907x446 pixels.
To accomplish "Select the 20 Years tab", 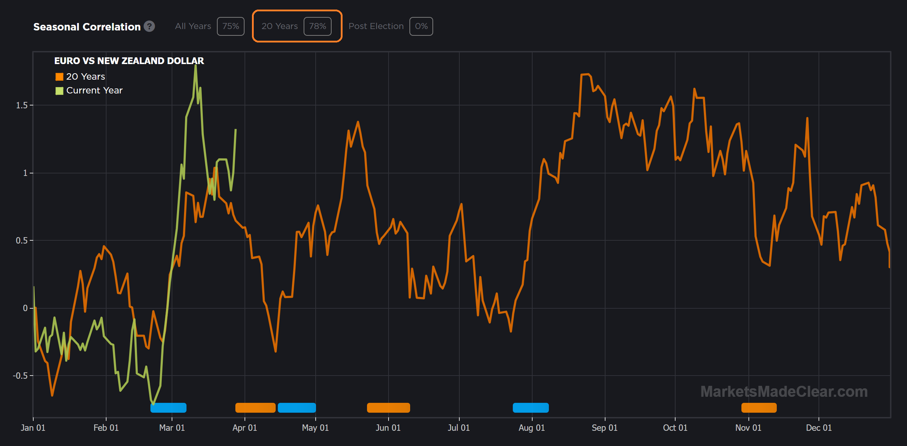I will (x=280, y=26).
